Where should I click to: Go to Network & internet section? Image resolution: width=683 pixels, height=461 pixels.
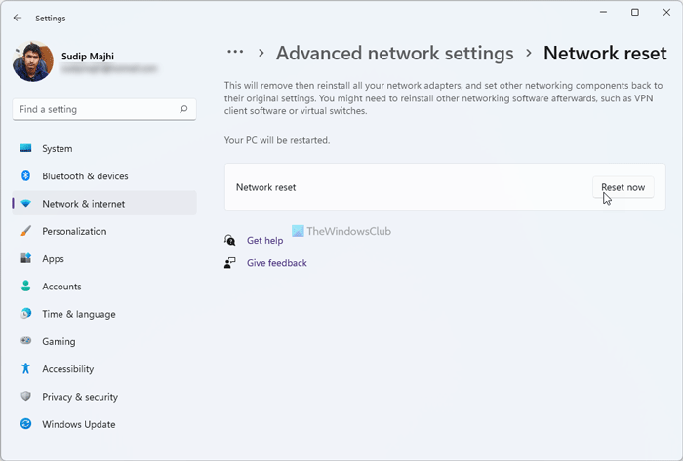[x=83, y=204]
